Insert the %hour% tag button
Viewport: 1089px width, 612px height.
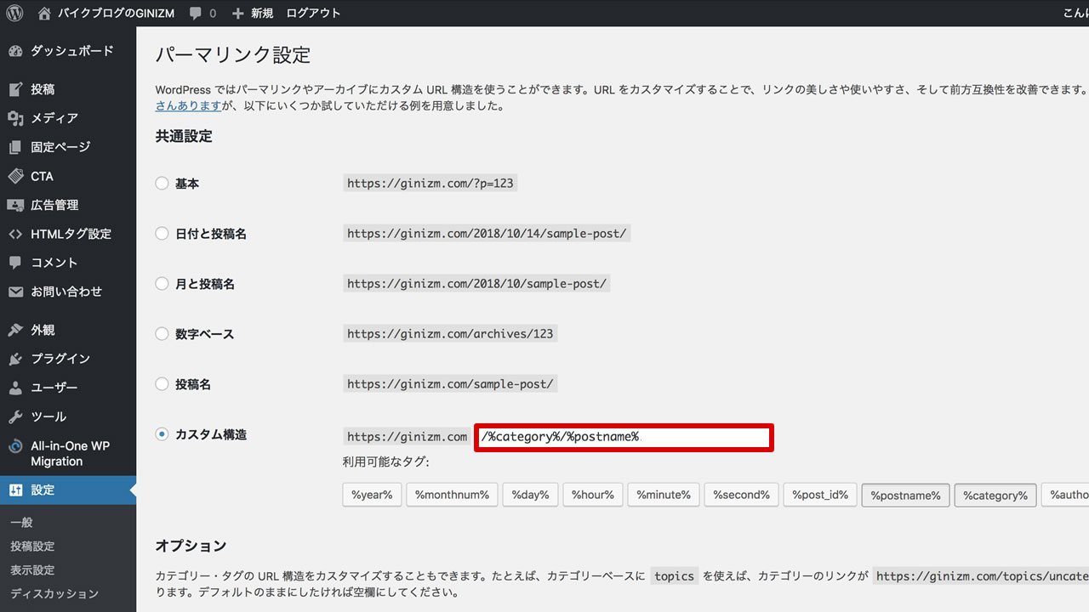point(592,495)
